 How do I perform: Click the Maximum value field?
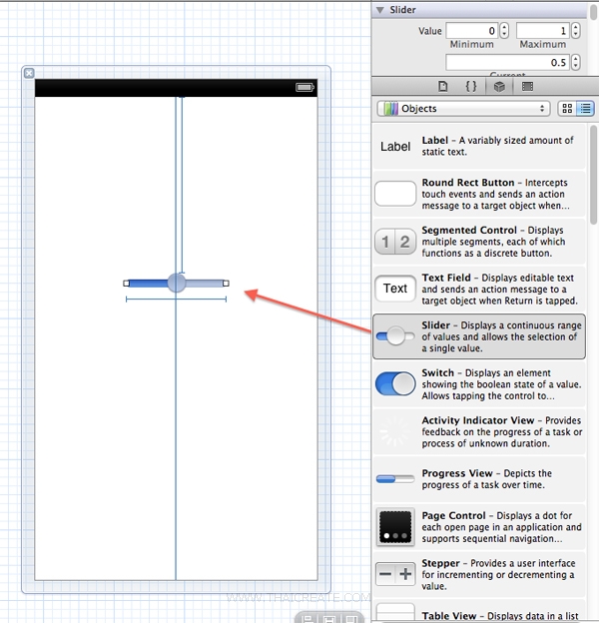click(x=543, y=31)
